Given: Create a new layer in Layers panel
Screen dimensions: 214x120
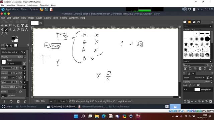Looking at the screenshot, I should [x=185, y=101].
